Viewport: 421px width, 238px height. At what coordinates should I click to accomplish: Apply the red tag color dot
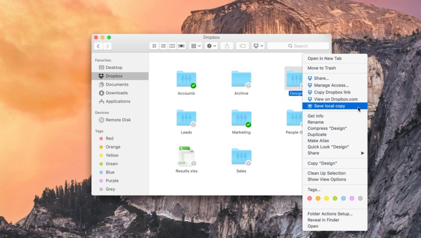point(310,198)
